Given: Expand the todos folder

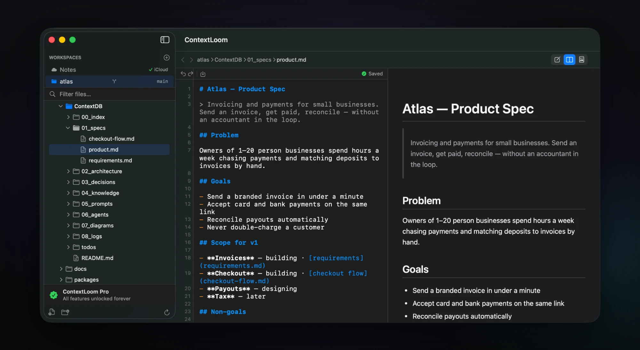Looking at the screenshot, I should [68, 247].
